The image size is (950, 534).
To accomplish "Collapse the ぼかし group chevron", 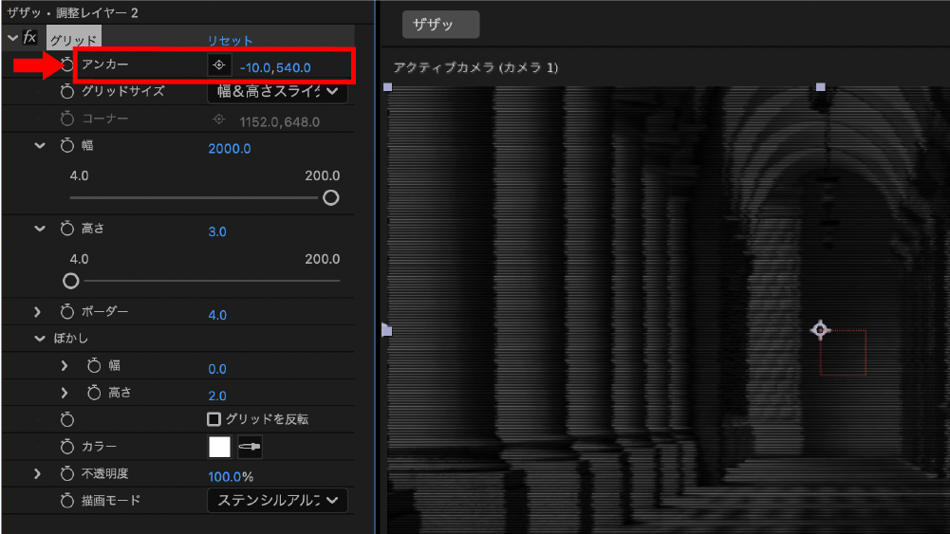I will 39,339.
